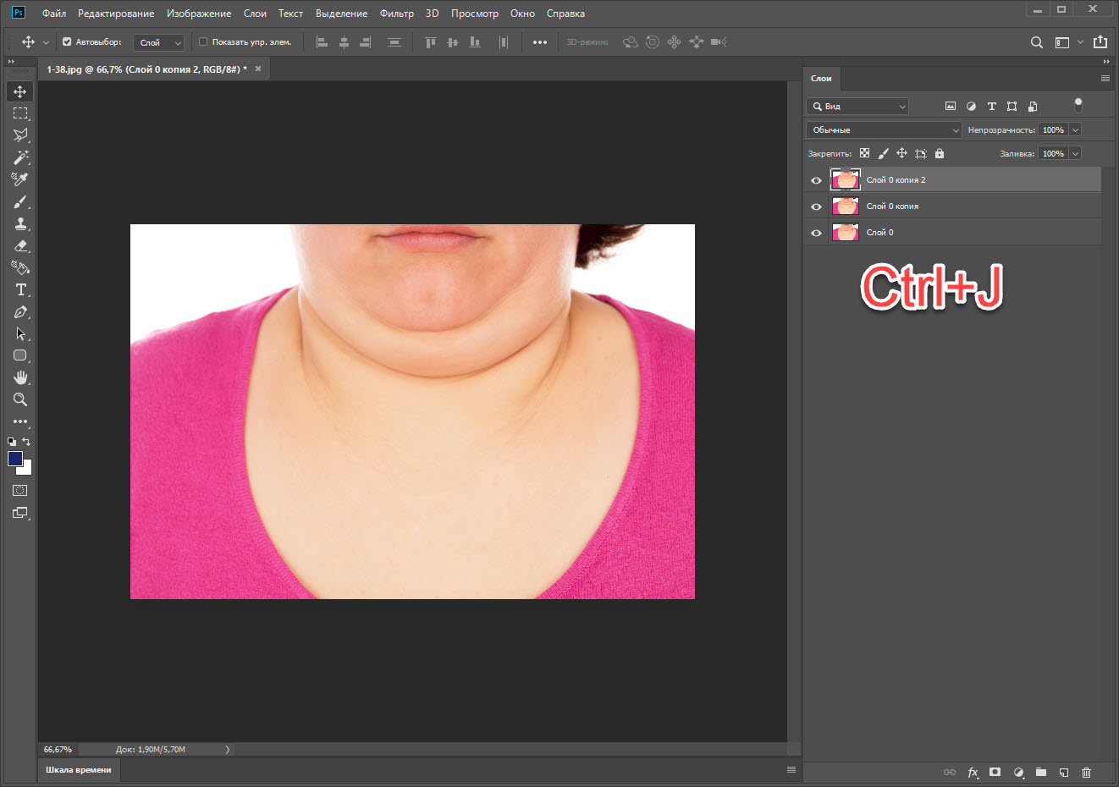The width and height of the screenshot is (1119, 787).
Task: Select the Rectangular Marquee tool
Action: 20,113
